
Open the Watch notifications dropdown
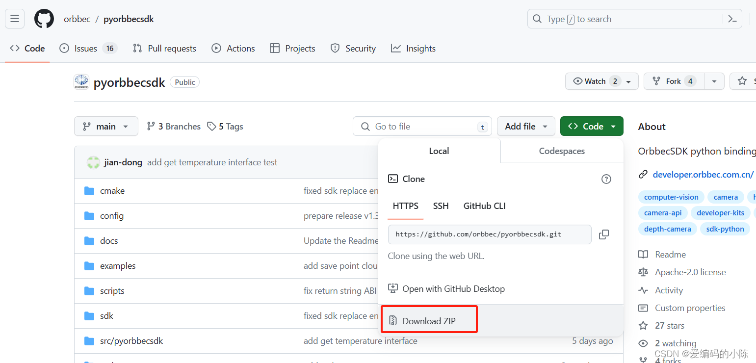602,81
